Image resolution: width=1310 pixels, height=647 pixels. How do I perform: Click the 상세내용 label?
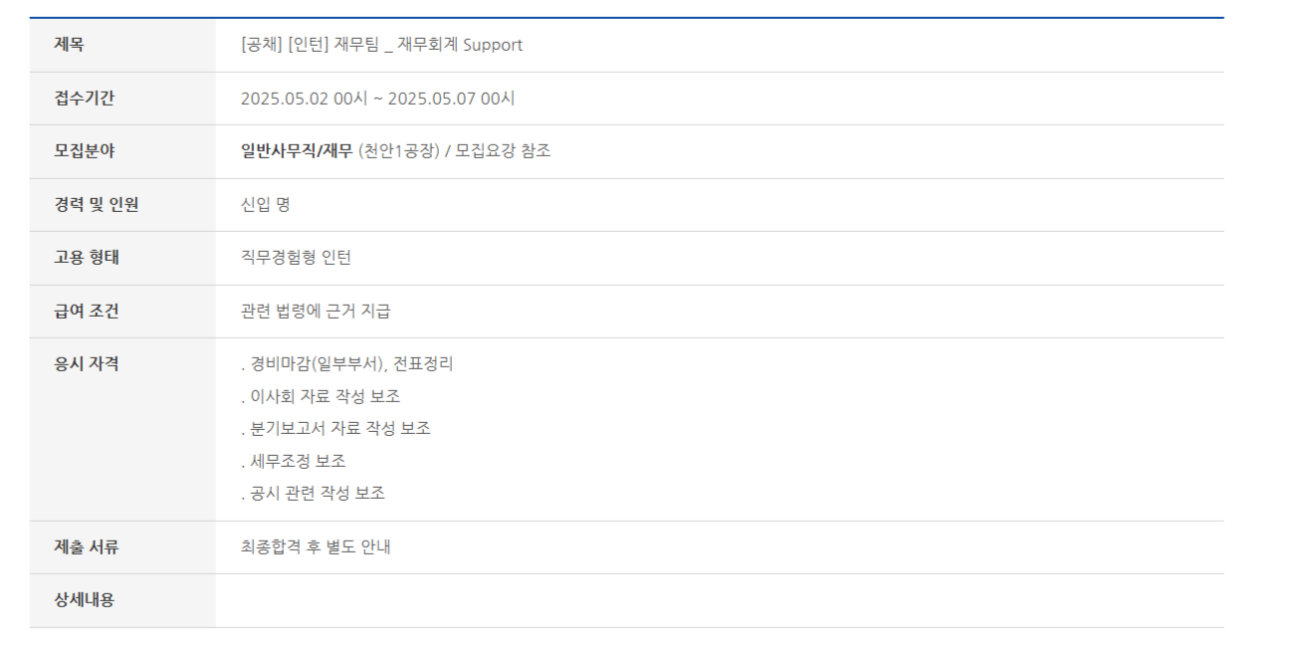(84, 600)
